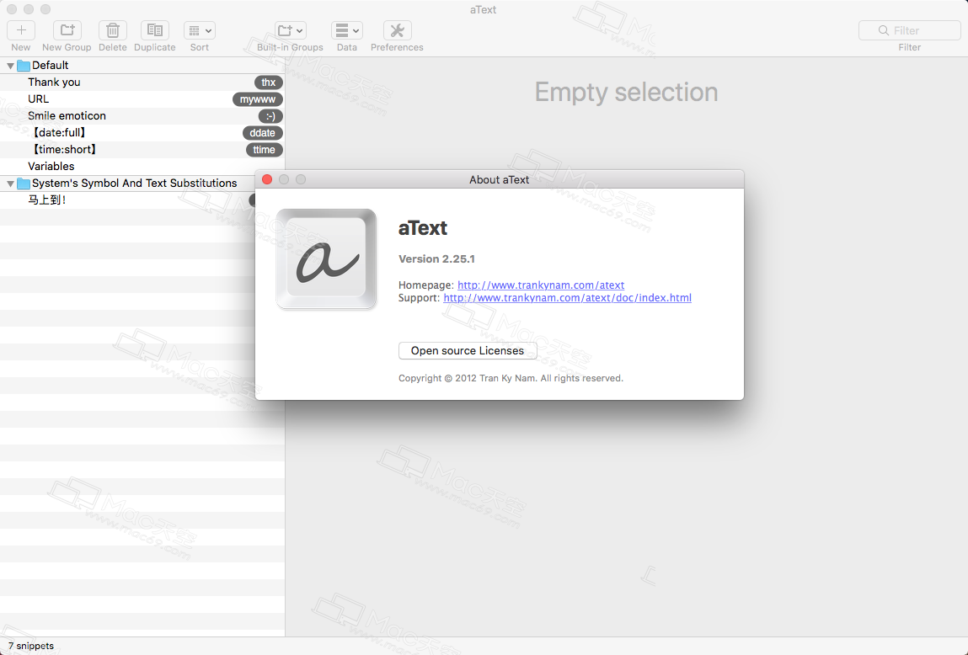This screenshot has height=655, width=968.
Task: Open Preferences from the toolbar
Action: pyautogui.click(x=397, y=30)
